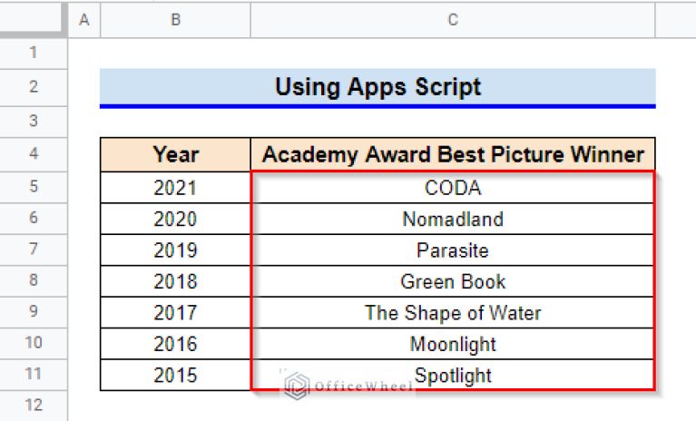Click 'Academy Award Best Picture Winner' header cell
This screenshot has width=696, height=421.
click(x=453, y=154)
